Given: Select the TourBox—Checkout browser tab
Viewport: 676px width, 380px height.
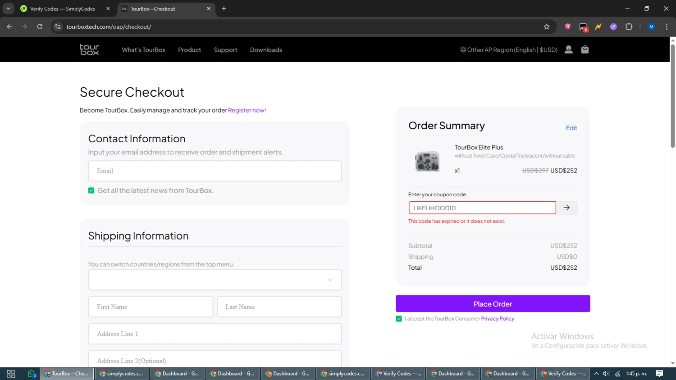Looking at the screenshot, I should 167,9.
